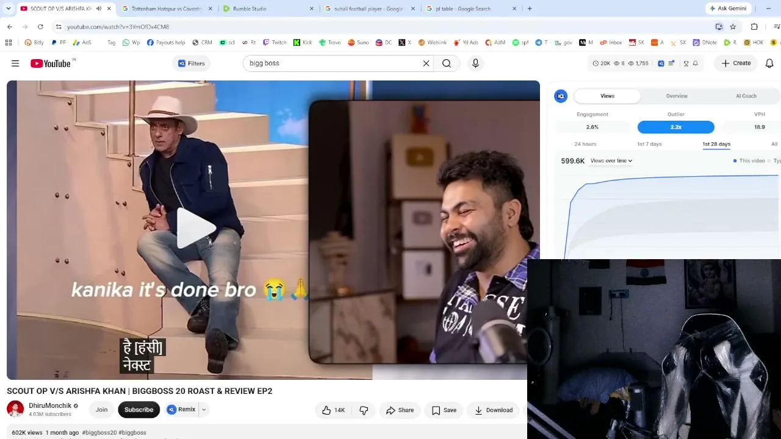Open a new browser tab
The height and width of the screenshot is (439, 781).
[530, 9]
